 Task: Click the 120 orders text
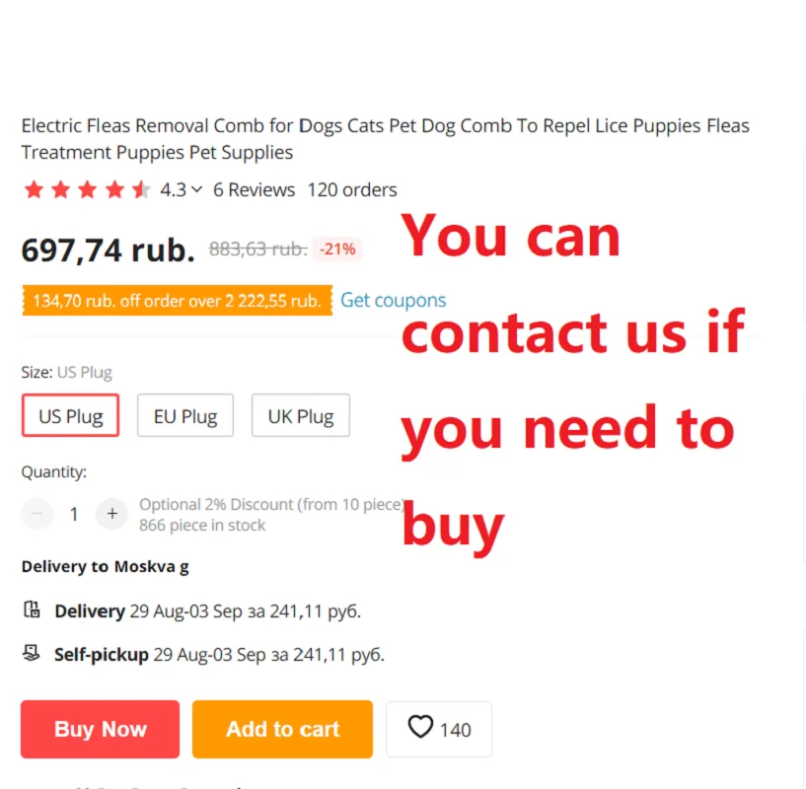click(352, 189)
